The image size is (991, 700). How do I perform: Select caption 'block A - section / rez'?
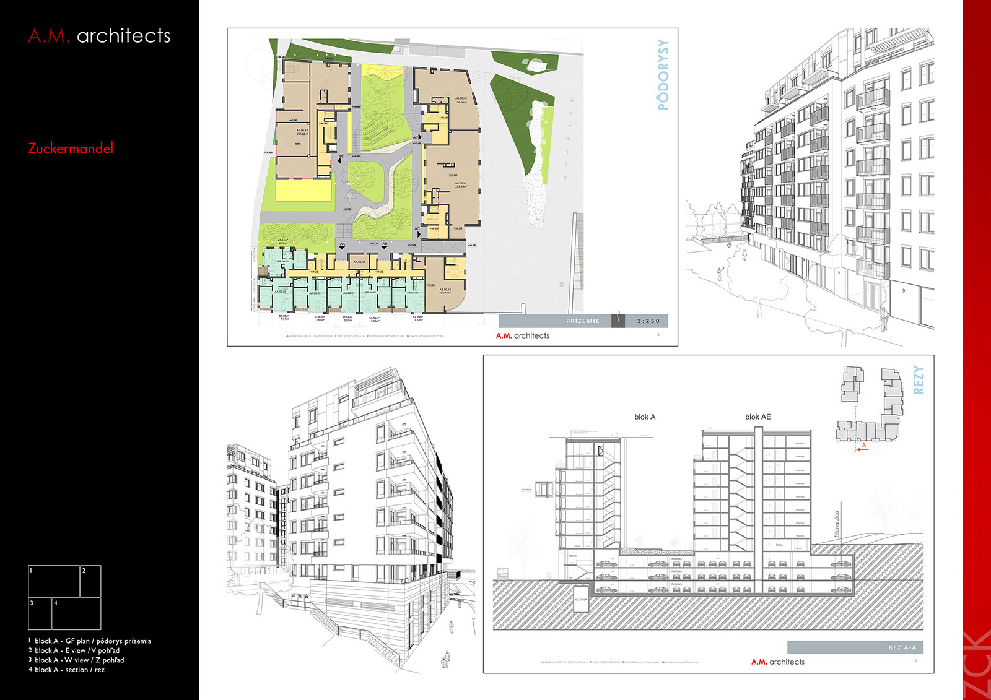70,670
